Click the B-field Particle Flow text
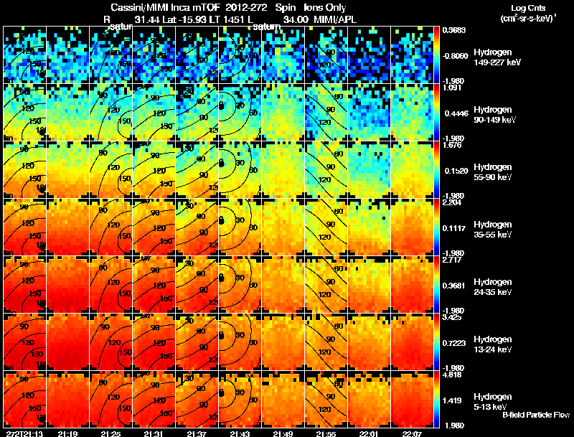Image resolution: width=574 pixels, height=437 pixels. (536, 415)
